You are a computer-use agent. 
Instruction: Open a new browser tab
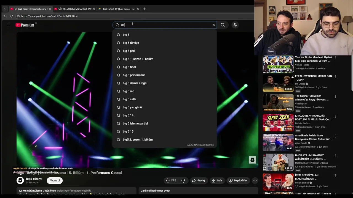pyautogui.click(x=144, y=9)
